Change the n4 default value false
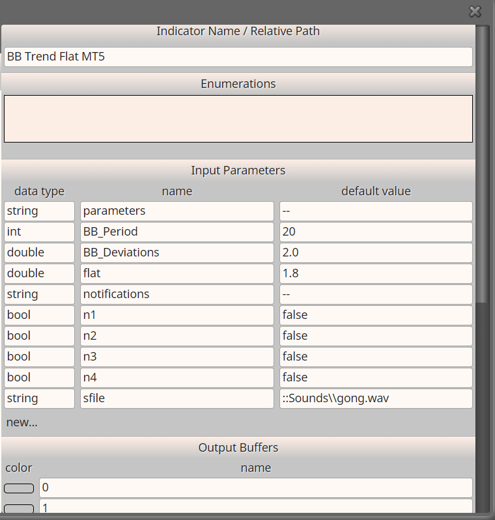 (x=376, y=378)
